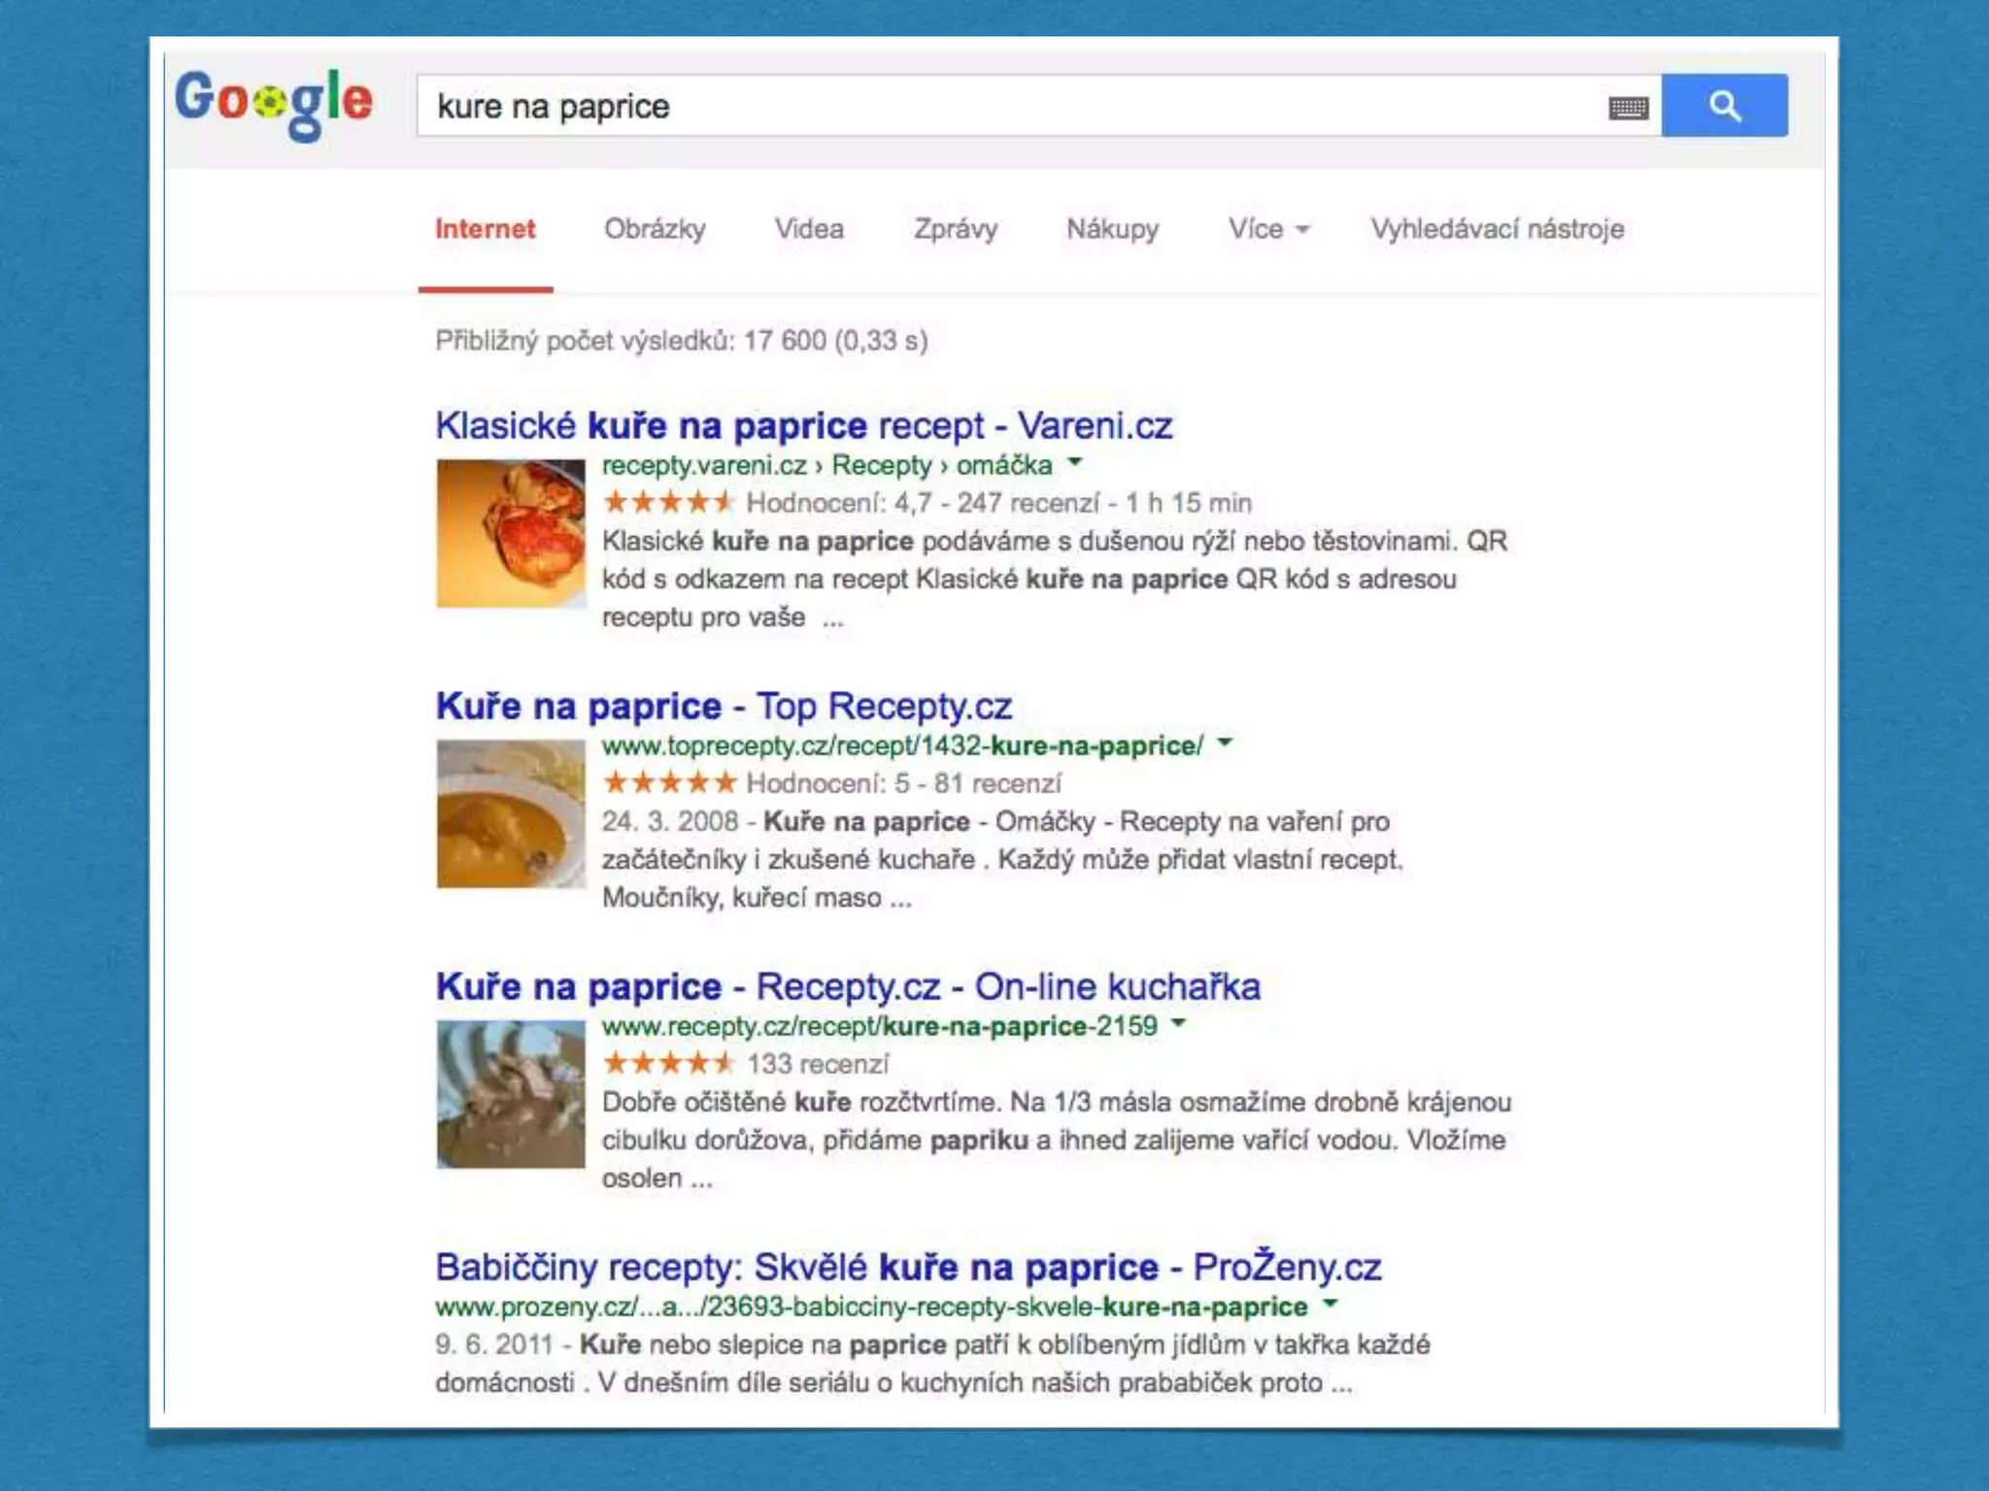The height and width of the screenshot is (1491, 1989).
Task: Click the date '9. 6. 2011' in the snippet
Action: pyautogui.click(x=493, y=1344)
